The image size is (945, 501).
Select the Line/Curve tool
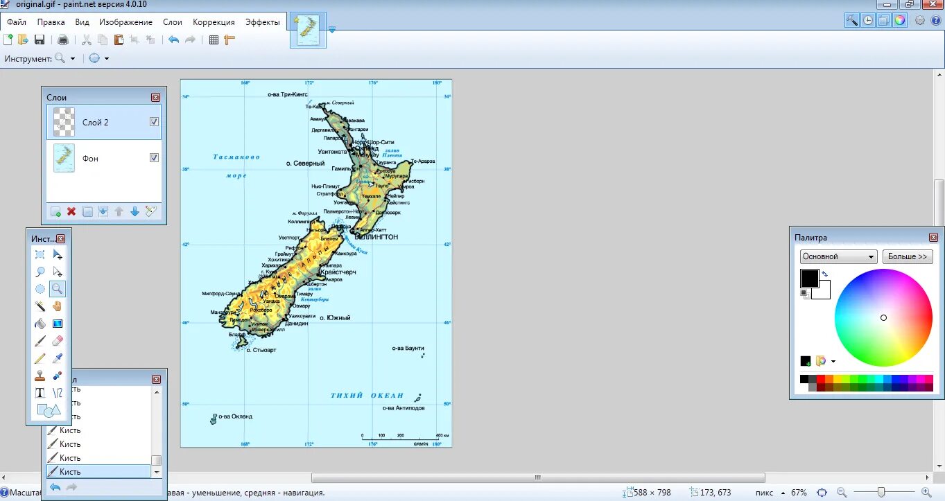(58, 393)
